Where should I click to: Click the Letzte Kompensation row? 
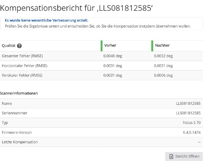click(x=20, y=142)
